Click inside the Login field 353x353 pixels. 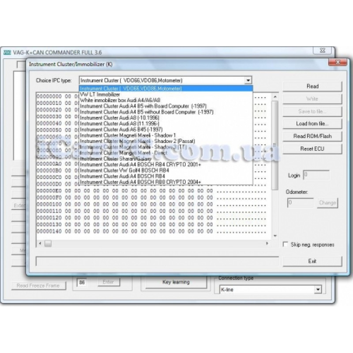[x=315, y=175]
